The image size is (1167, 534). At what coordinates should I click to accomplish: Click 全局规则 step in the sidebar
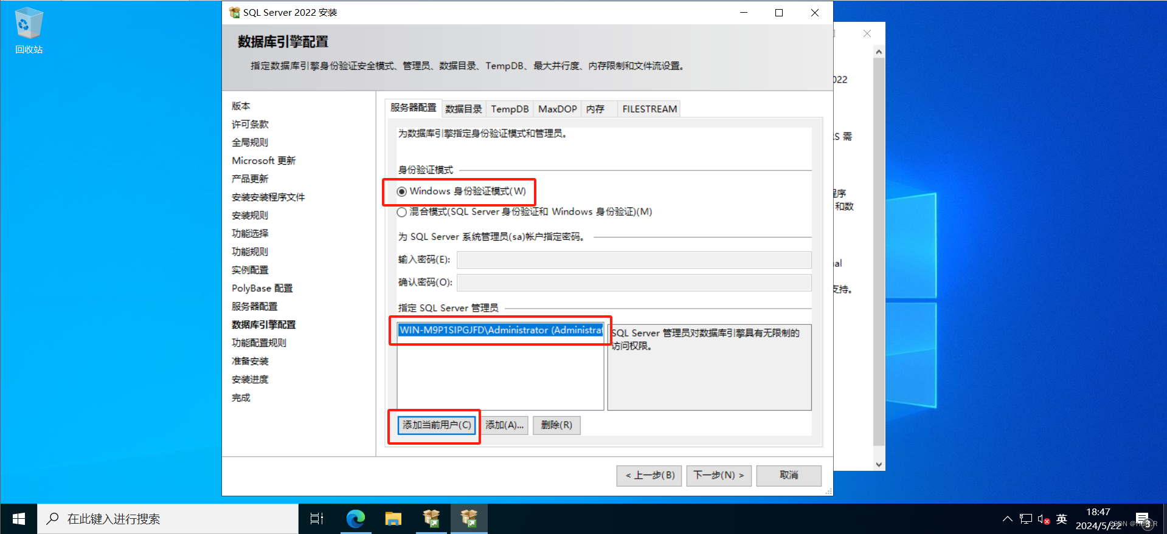250,142
